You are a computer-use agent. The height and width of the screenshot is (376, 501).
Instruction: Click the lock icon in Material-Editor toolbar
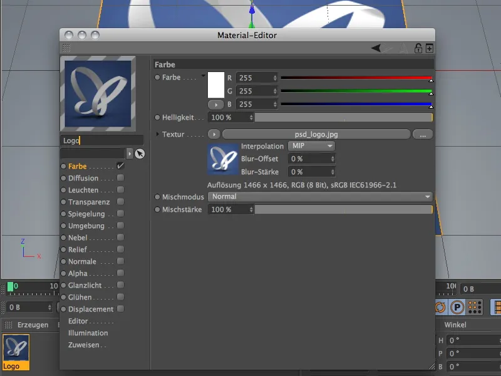(418, 48)
